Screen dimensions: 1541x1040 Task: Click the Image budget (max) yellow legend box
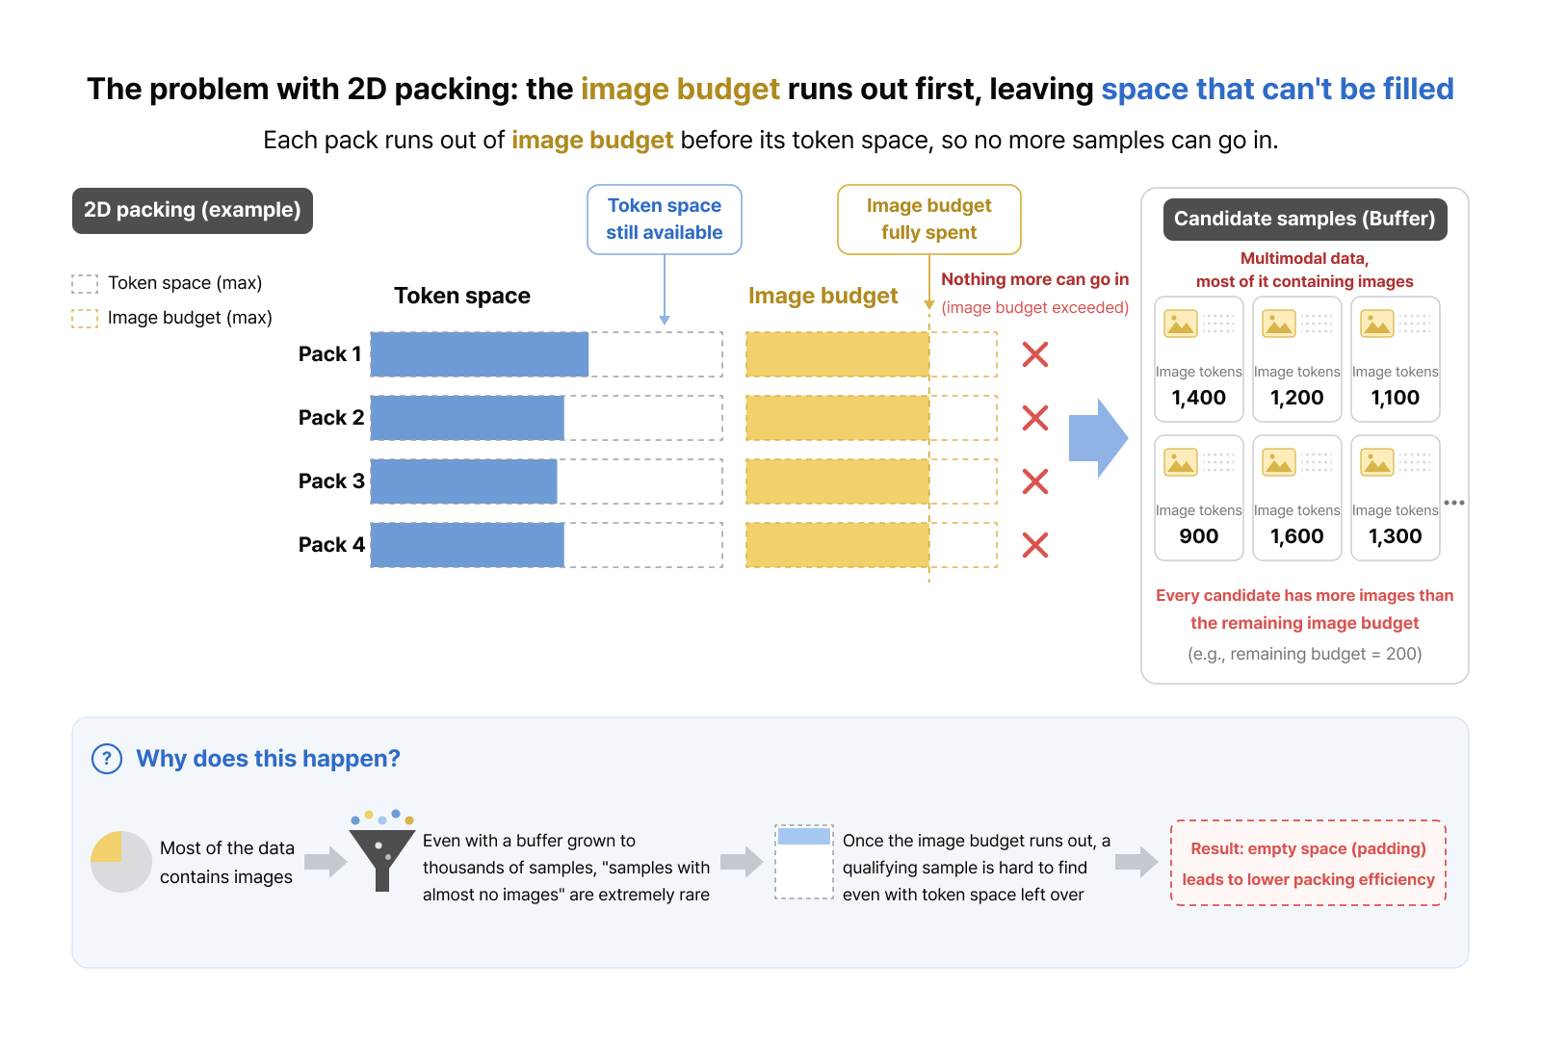pos(85,318)
